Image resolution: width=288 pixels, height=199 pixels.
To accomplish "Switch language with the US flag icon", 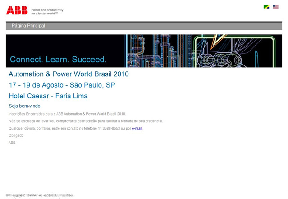I will point(275,7).
